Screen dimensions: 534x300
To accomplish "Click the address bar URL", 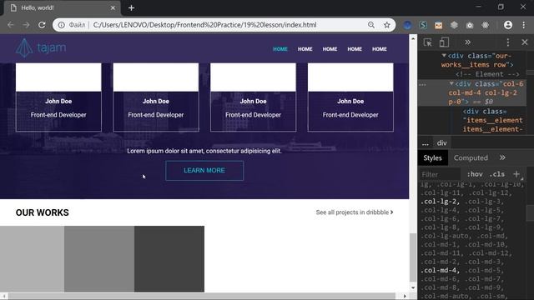I will click(204, 25).
